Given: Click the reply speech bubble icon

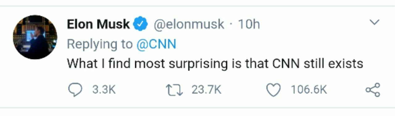Looking at the screenshot, I should (x=75, y=90).
